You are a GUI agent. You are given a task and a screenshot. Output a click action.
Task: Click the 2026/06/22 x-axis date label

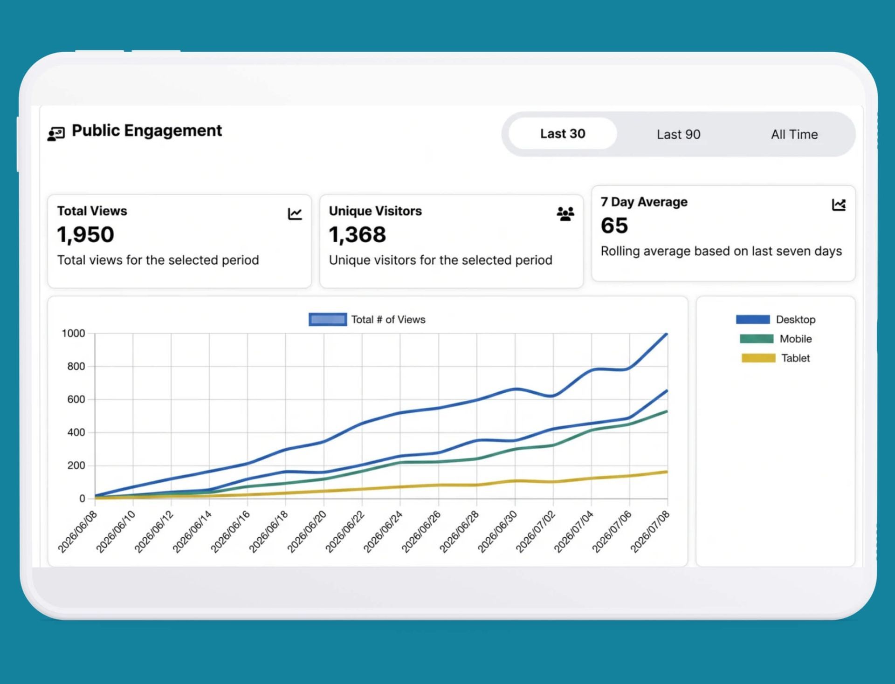click(x=345, y=532)
